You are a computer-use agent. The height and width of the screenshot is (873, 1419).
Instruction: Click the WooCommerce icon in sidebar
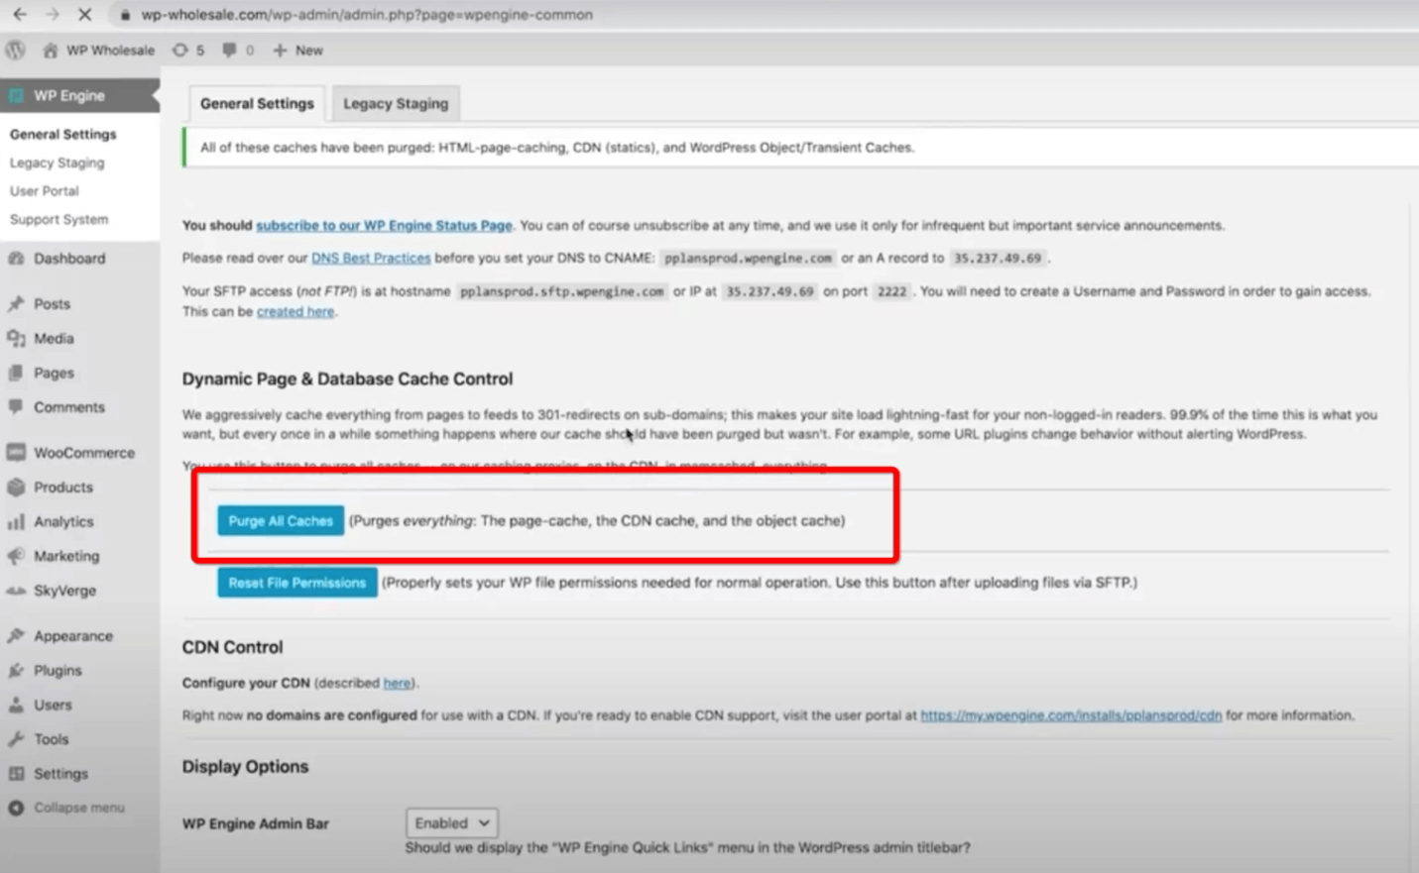[x=16, y=453]
